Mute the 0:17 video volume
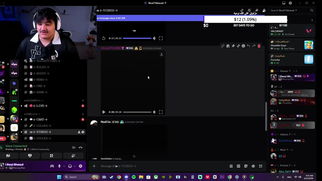Image resolution: width=322 pixels, height=181 pixels. point(154,38)
